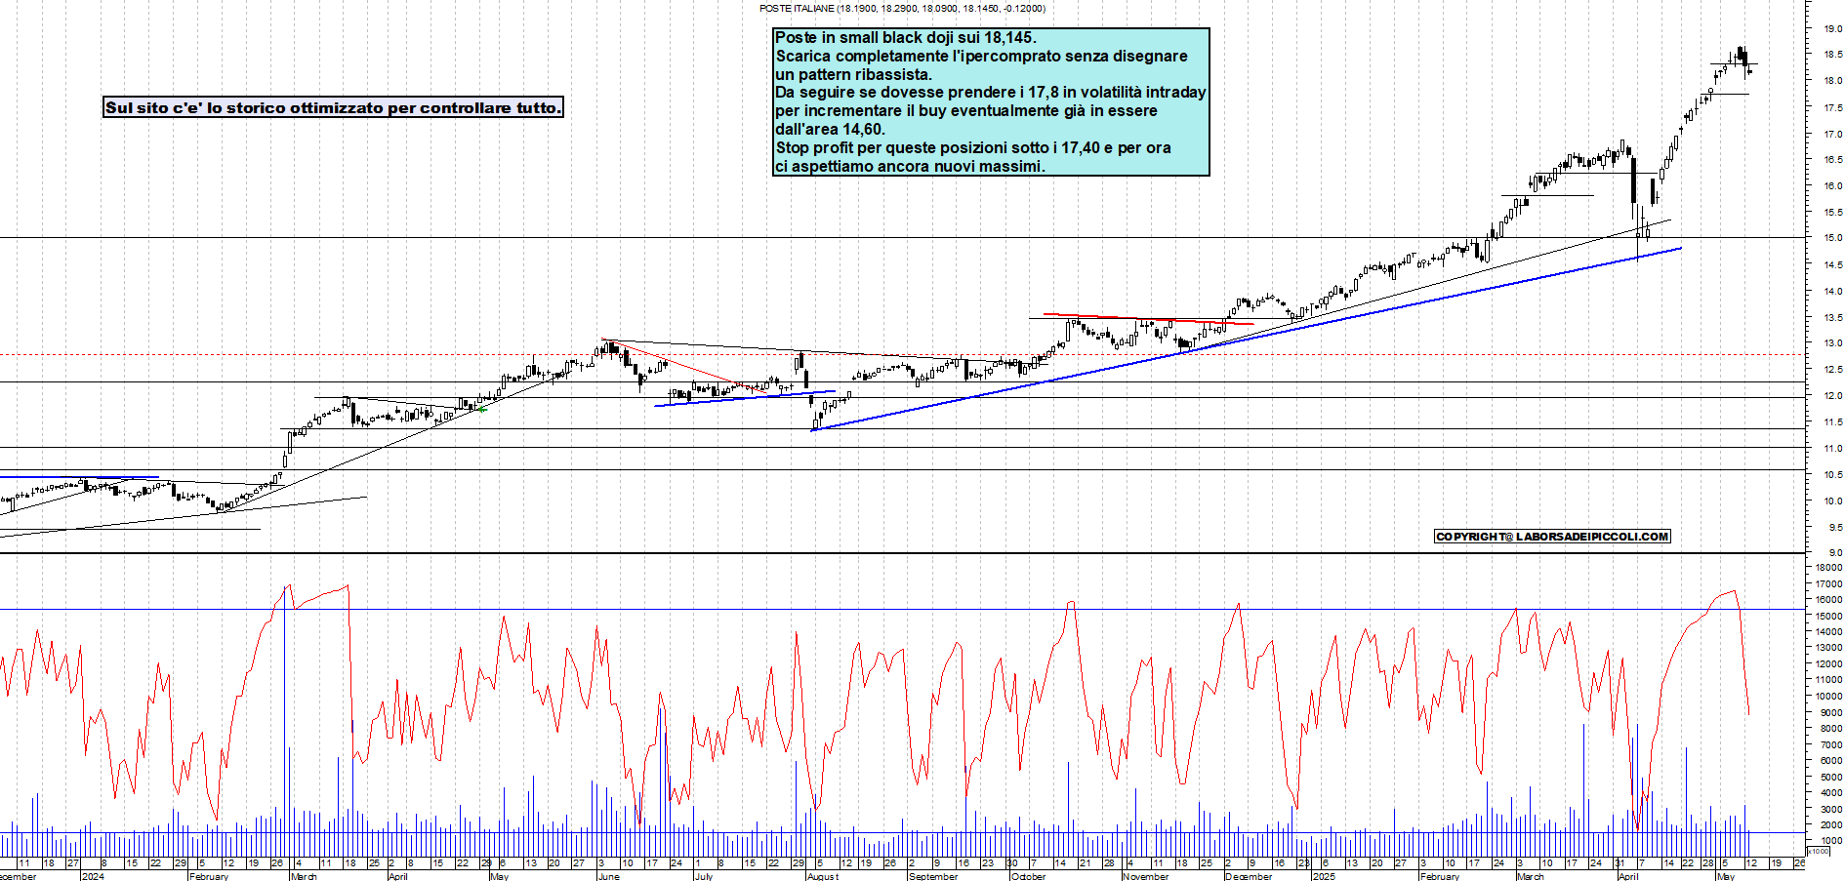
Task: Click the 12.0 price axis label
Action: 1832,395
